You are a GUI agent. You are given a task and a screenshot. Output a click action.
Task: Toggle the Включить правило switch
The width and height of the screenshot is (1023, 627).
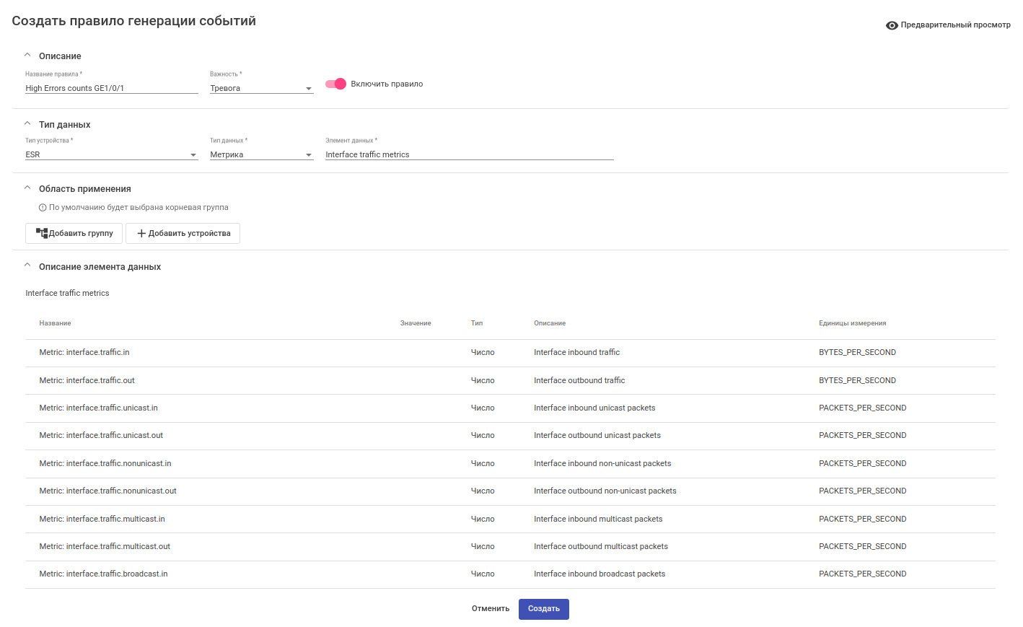(336, 84)
